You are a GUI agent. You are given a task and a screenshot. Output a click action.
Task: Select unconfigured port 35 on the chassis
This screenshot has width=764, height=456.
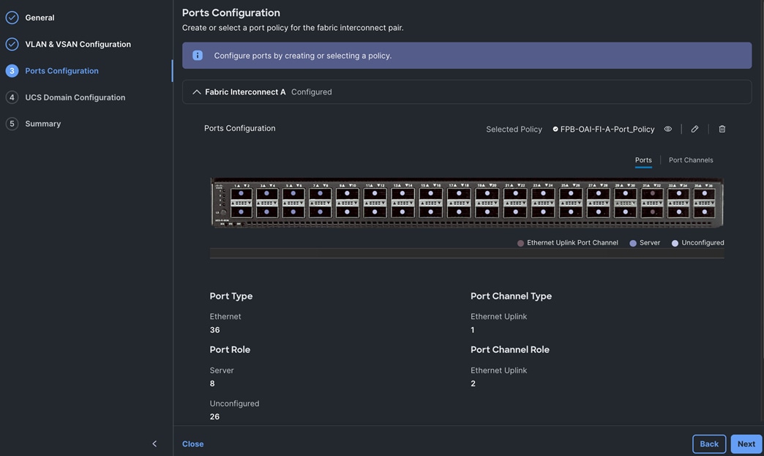(x=705, y=193)
